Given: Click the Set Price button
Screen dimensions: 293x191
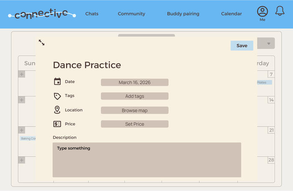Looking at the screenshot, I should 135,124.
